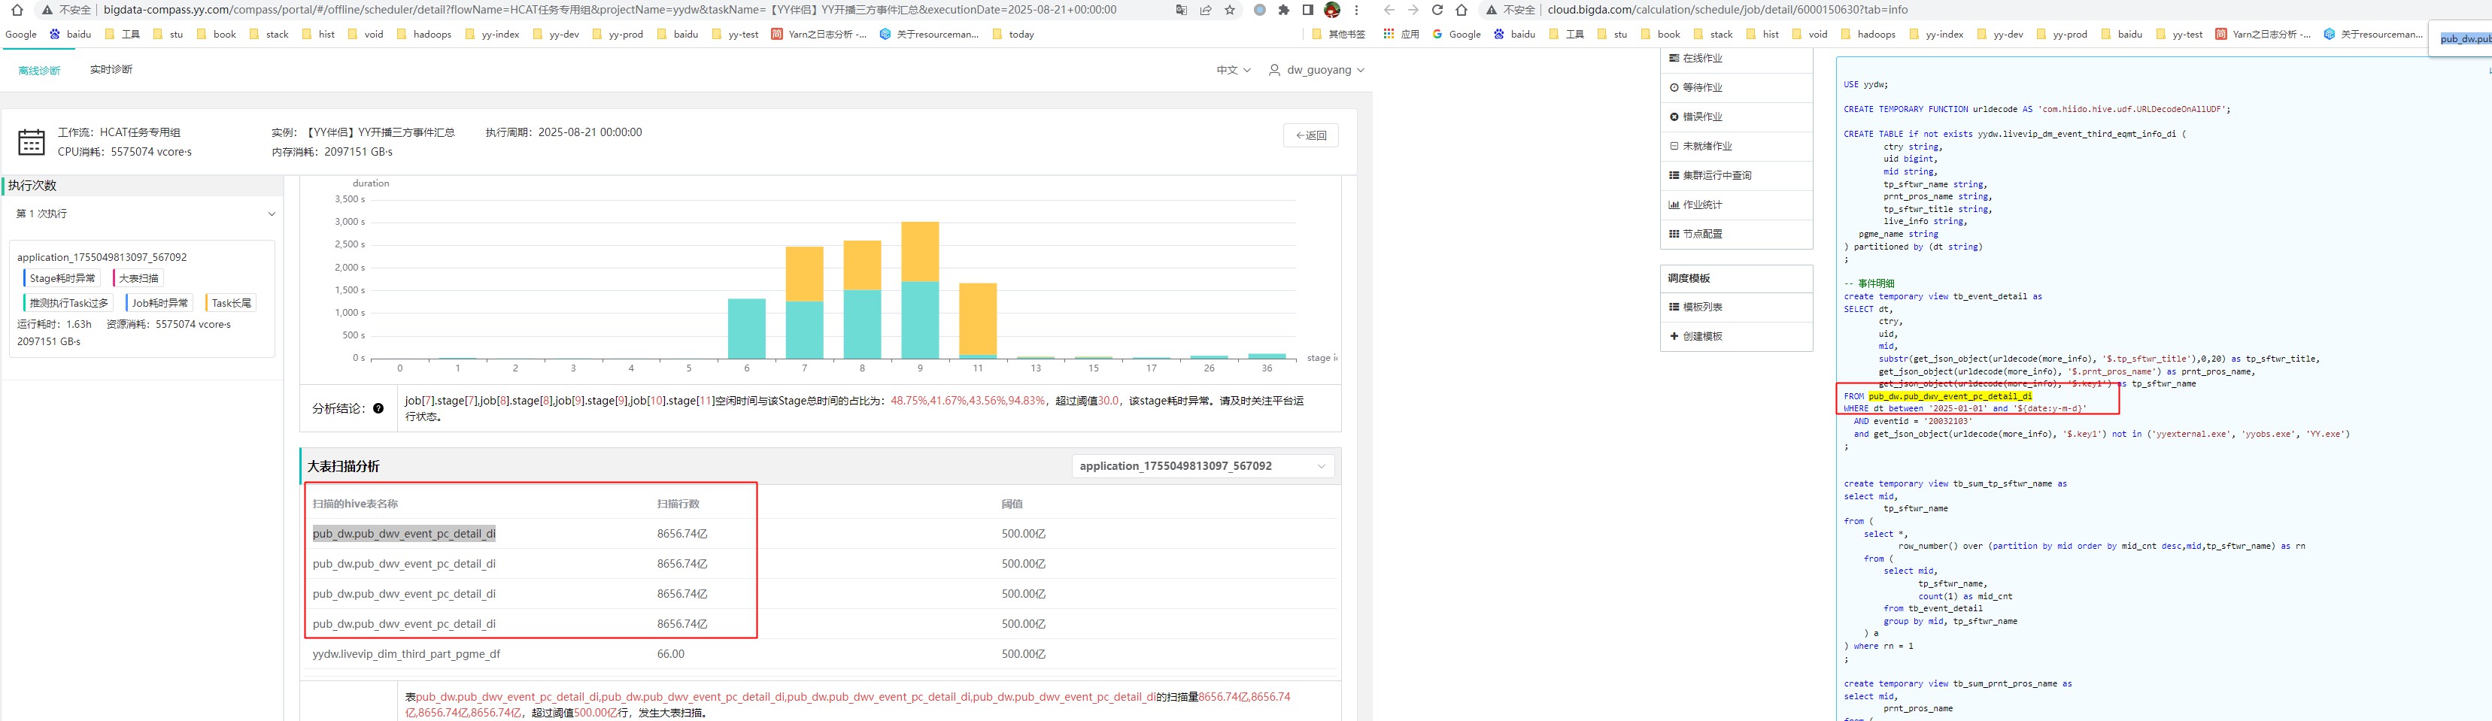Screen dimensions: 2492x721
Task: Click help question icon next to 分析结论
Action: [378, 409]
